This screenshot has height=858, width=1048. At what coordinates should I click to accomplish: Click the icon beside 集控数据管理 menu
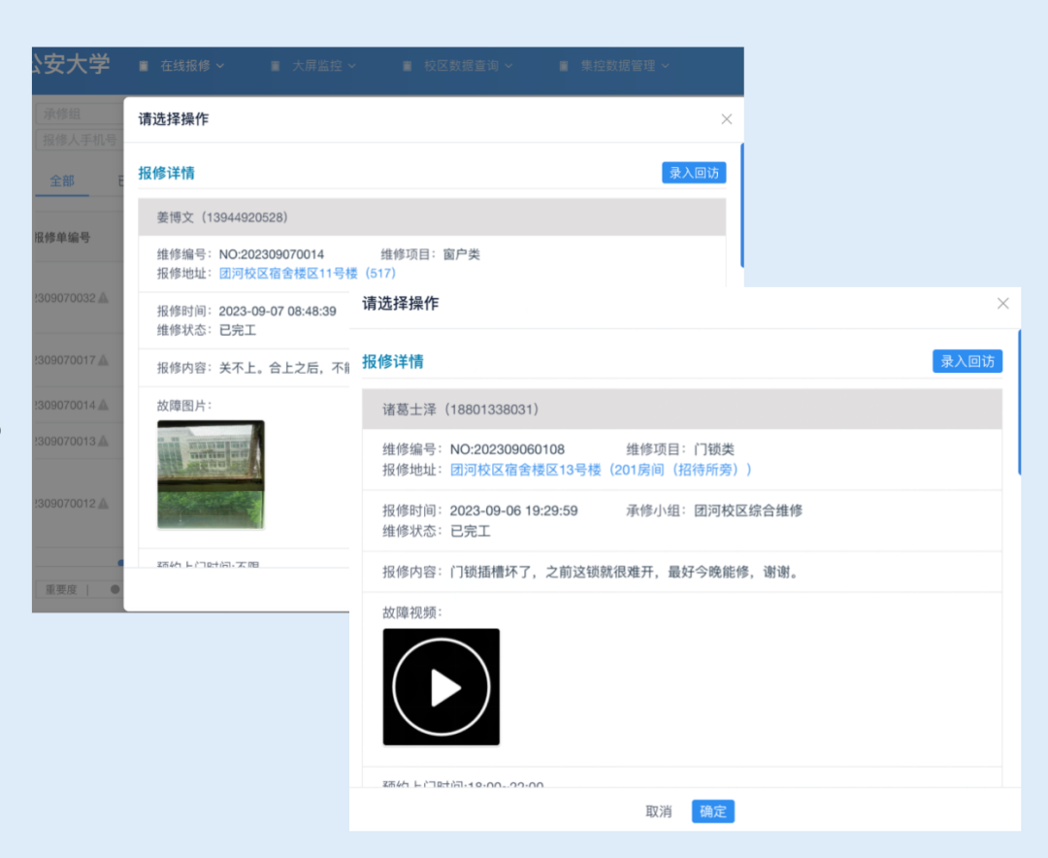pos(564,66)
